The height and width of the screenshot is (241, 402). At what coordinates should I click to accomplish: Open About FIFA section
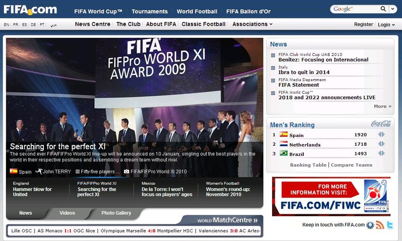pyautogui.click(x=161, y=24)
